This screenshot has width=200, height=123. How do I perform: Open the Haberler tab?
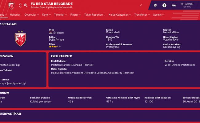(x=15, y=15)
